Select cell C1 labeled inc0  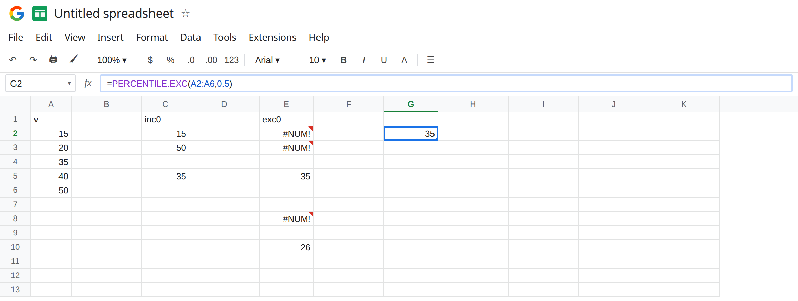pyautogui.click(x=165, y=119)
